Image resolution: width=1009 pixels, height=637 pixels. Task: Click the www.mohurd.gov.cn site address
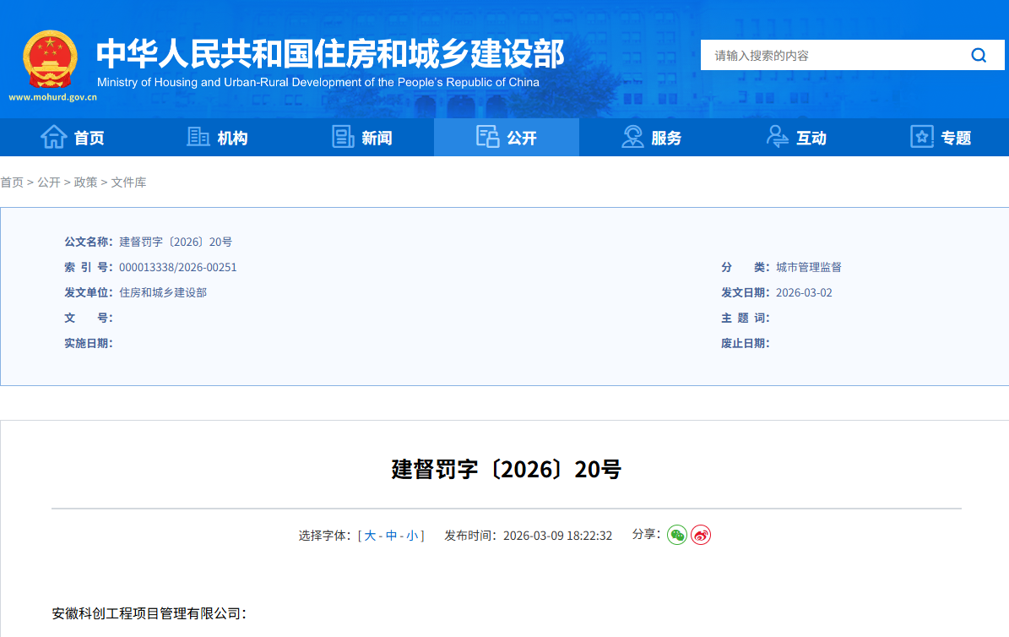(x=52, y=97)
